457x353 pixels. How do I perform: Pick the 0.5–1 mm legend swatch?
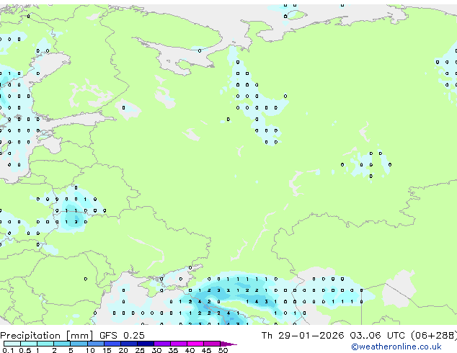[29, 344]
